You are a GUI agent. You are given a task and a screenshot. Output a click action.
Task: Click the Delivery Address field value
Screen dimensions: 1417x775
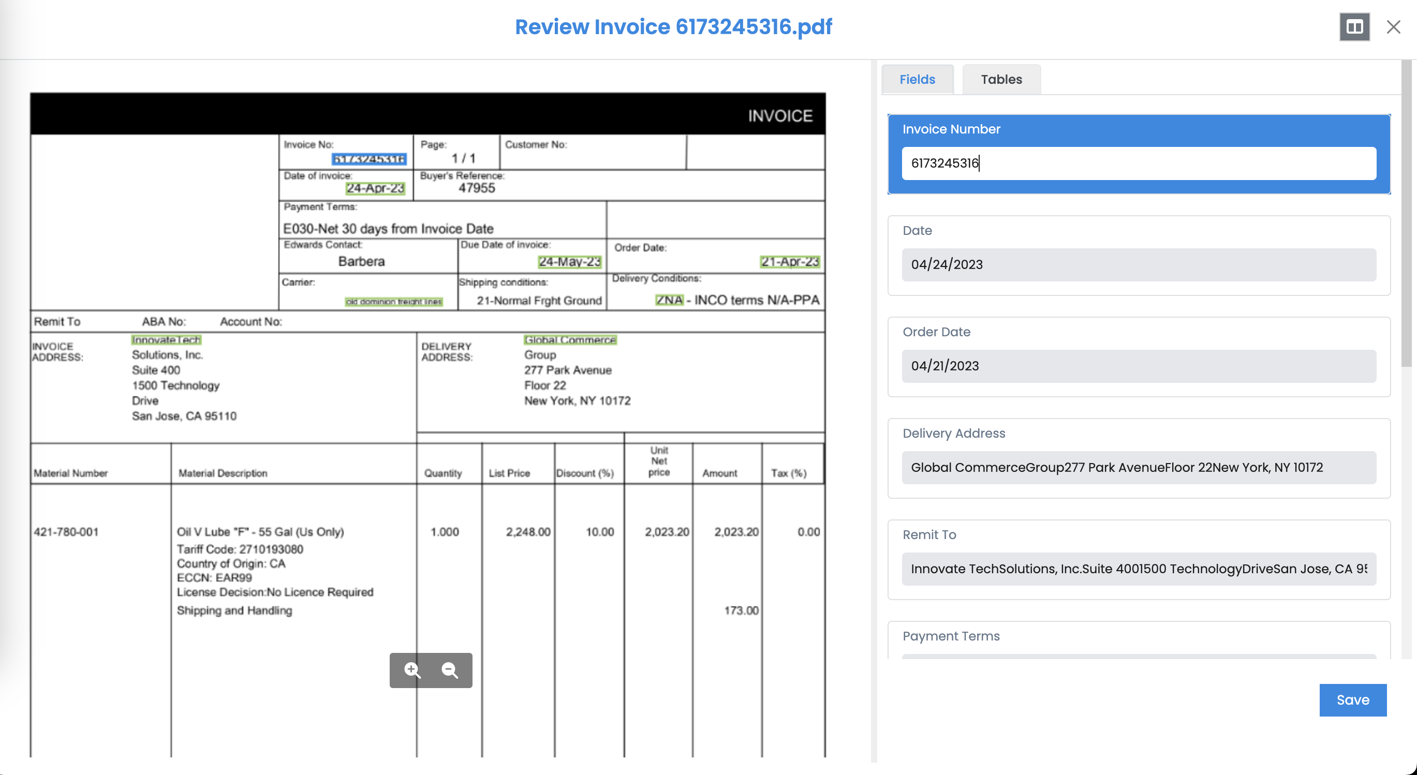coord(1138,467)
